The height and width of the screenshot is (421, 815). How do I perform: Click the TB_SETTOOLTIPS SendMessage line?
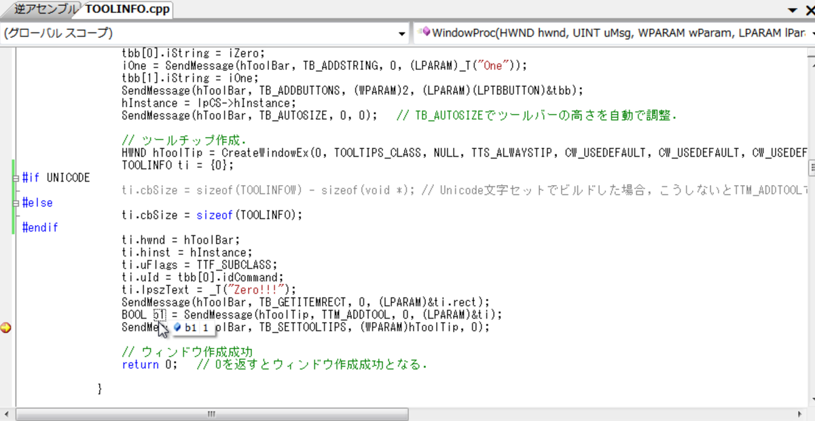coord(306,327)
